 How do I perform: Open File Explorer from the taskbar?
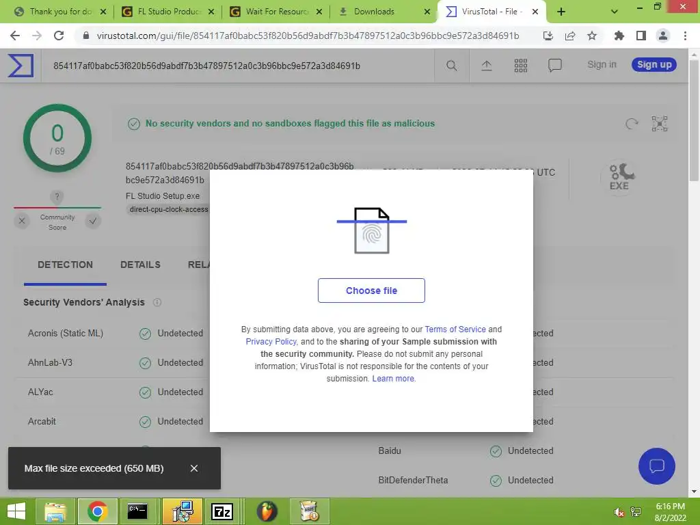coord(55,511)
